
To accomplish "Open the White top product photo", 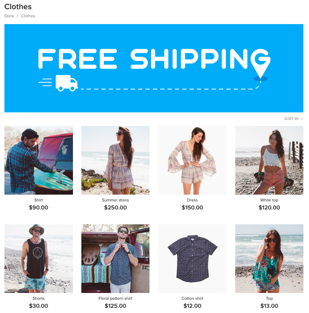I will [x=269, y=160].
